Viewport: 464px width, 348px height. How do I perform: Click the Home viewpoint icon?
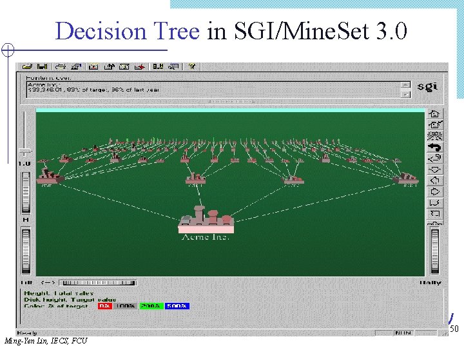[x=435, y=113]
